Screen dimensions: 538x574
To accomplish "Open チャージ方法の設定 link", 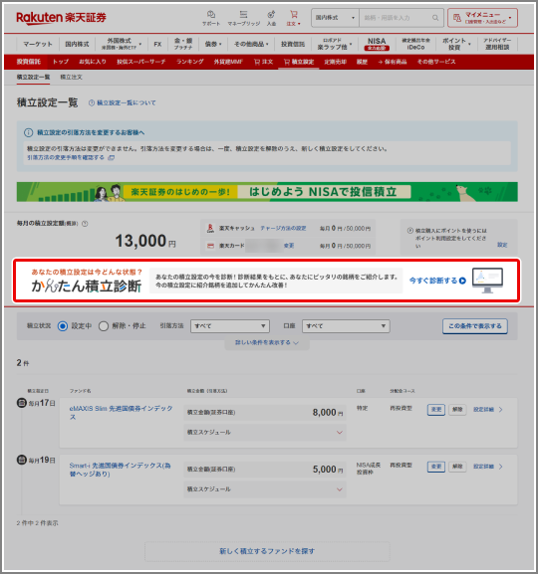I will (283, 228).
